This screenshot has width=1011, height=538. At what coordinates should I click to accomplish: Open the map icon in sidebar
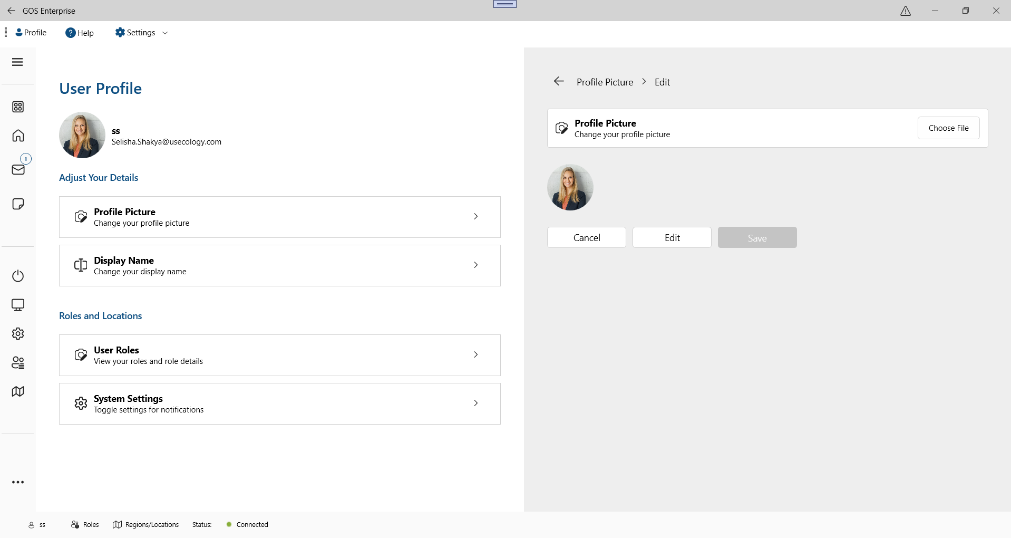[x=18, y=391]
